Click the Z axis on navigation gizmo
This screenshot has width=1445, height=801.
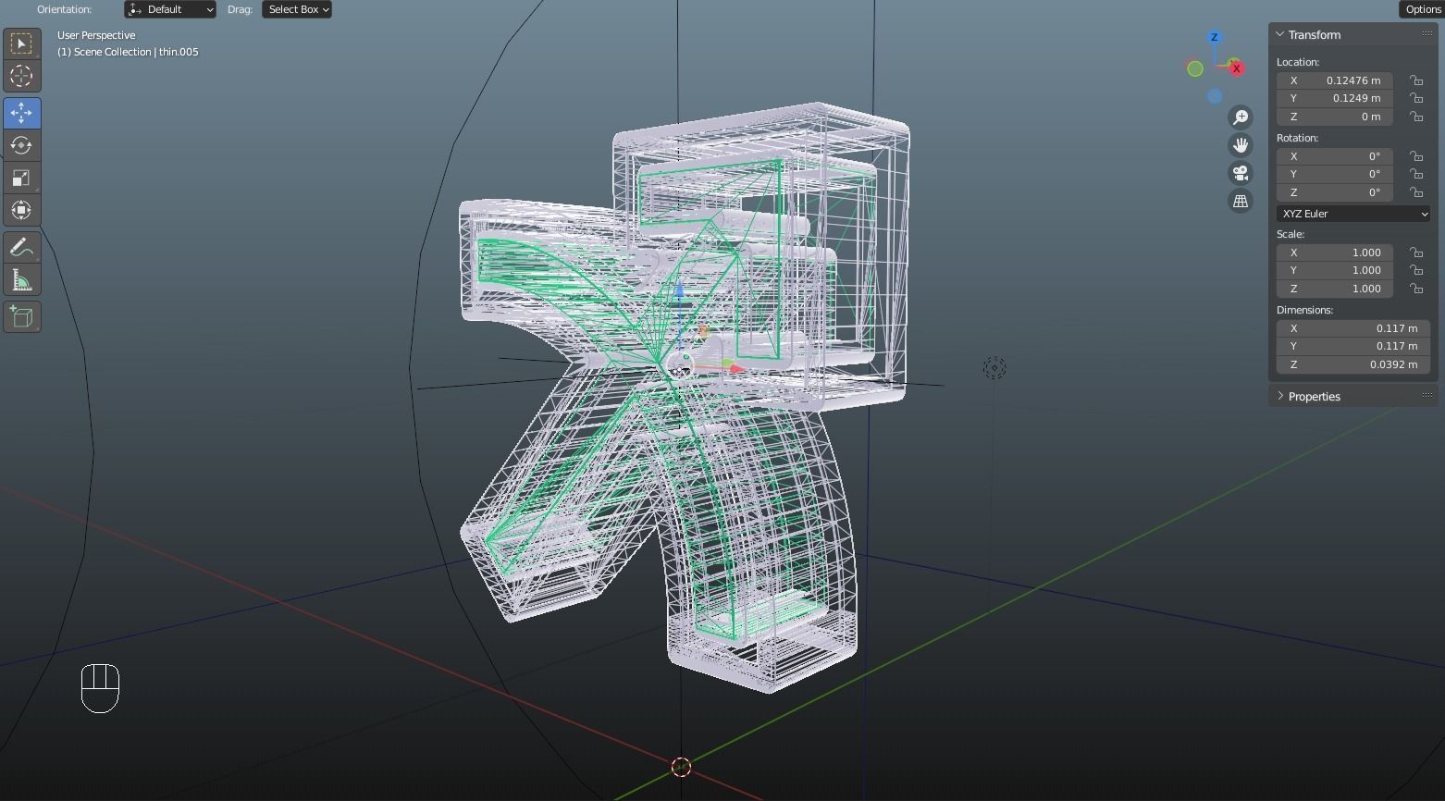click(x=1215, y=37)
